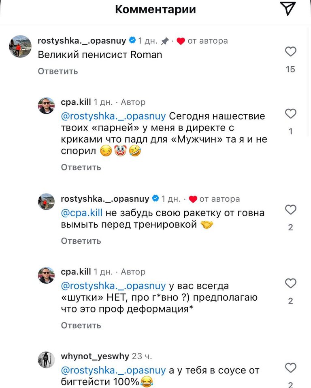Reply to the pinned "Великий" comment

click(x=58, y=71)
